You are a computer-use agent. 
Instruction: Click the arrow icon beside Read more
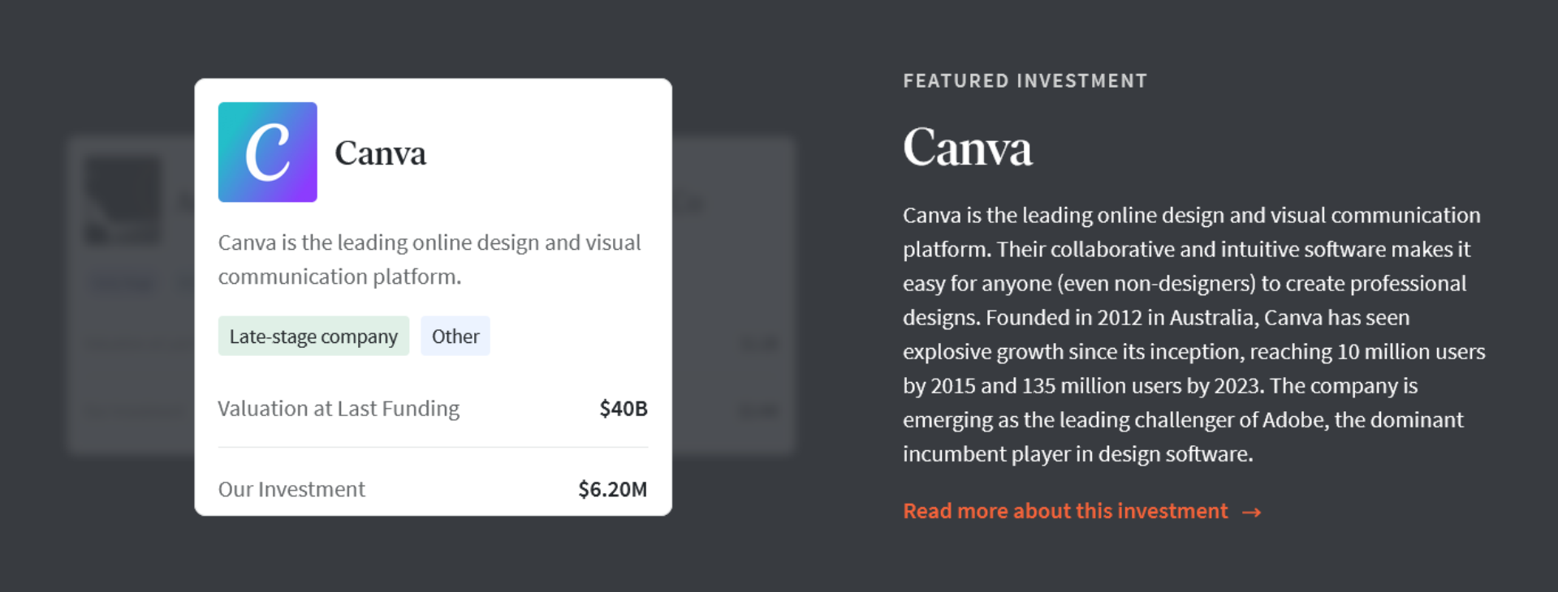click(x=1251, y=512)
